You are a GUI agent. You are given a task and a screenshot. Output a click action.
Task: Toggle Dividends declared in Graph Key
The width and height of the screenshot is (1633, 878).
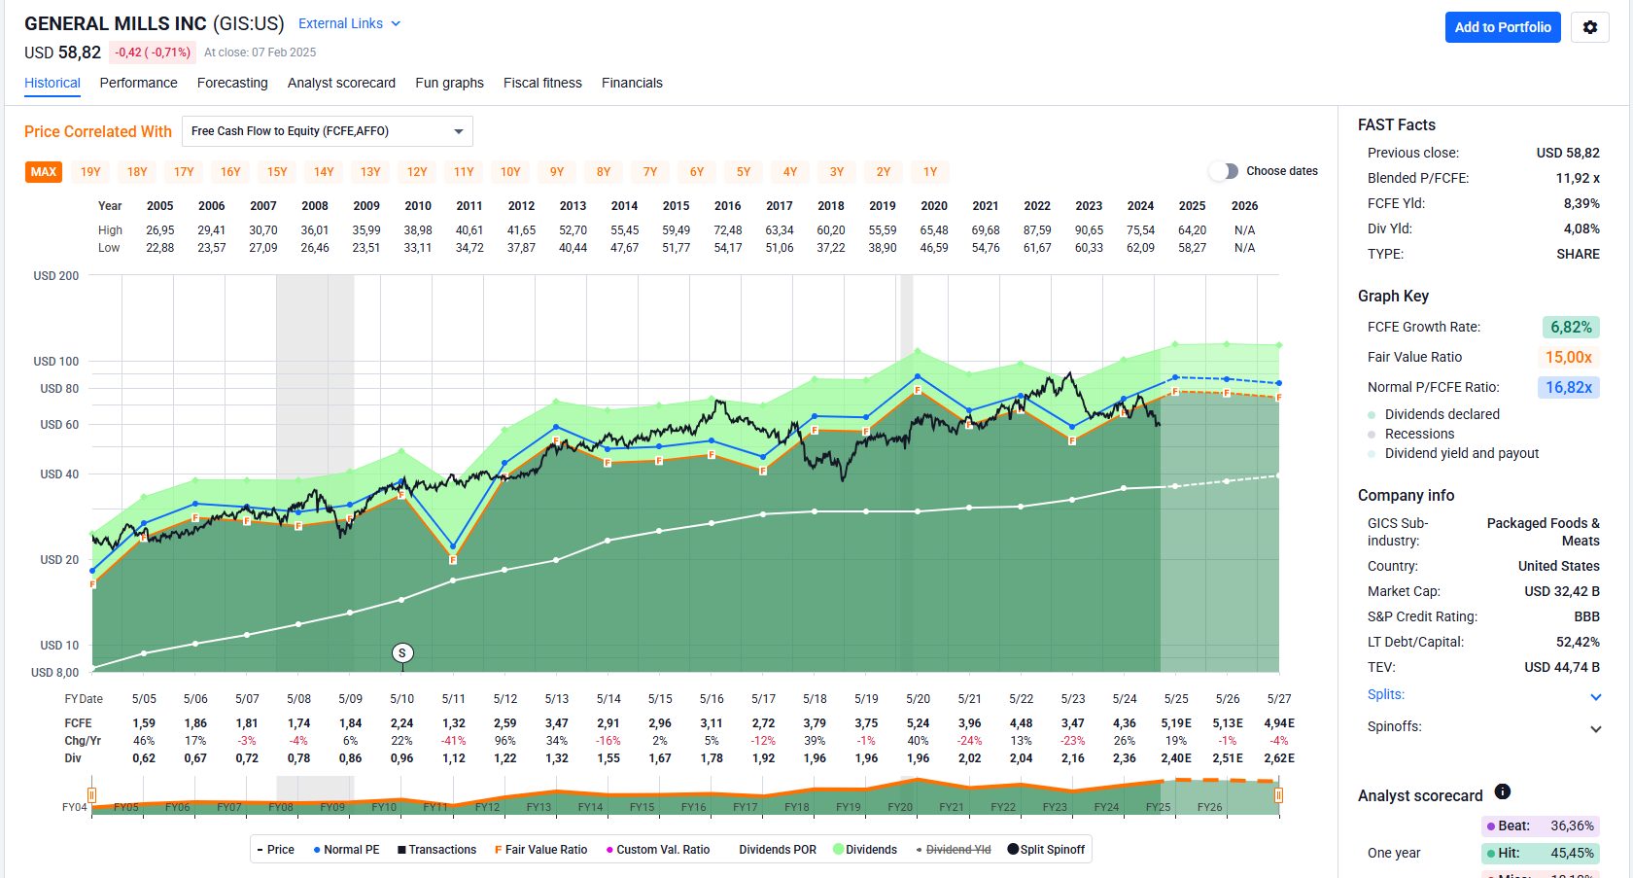point(1442,414)
